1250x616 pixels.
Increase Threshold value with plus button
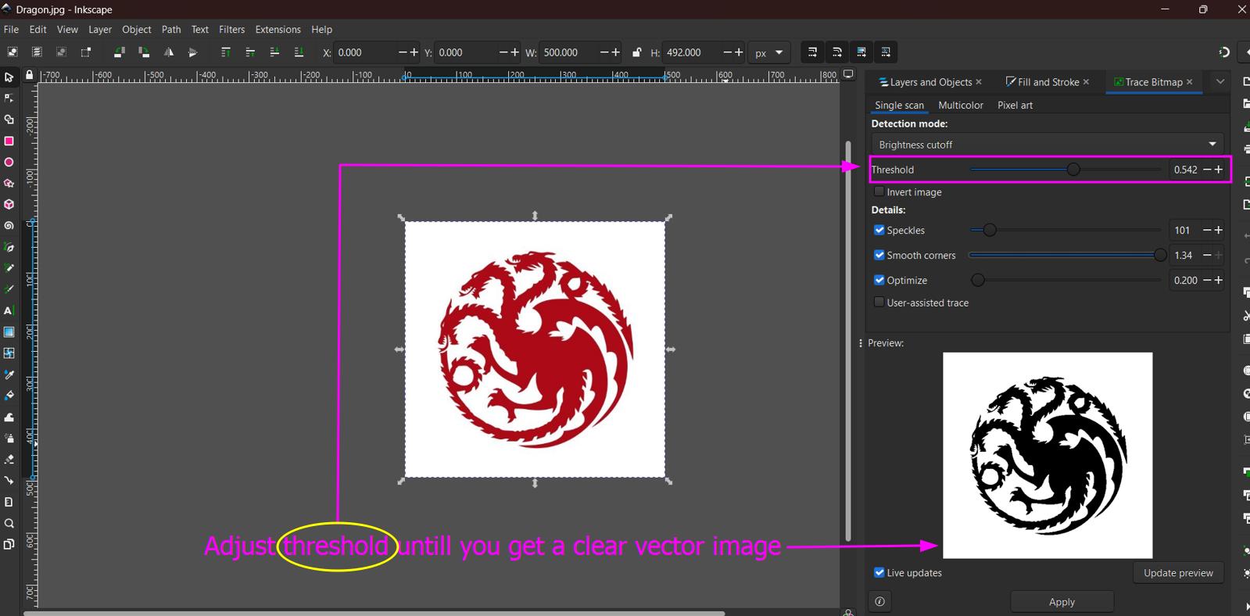coord(1218,170)
